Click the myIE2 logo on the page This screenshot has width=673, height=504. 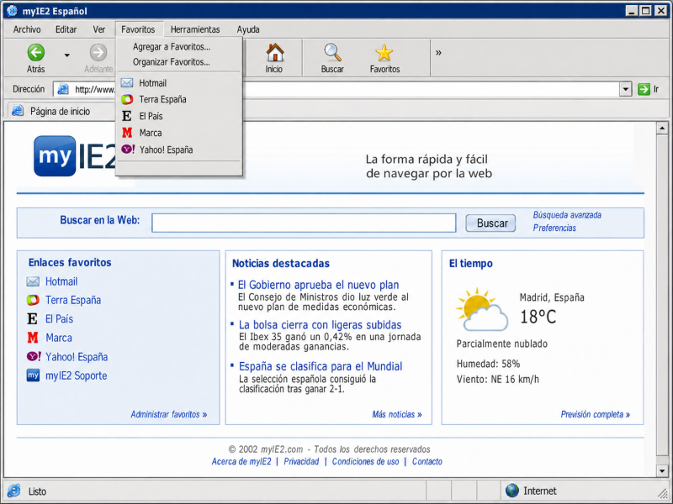tap(75, 156)
